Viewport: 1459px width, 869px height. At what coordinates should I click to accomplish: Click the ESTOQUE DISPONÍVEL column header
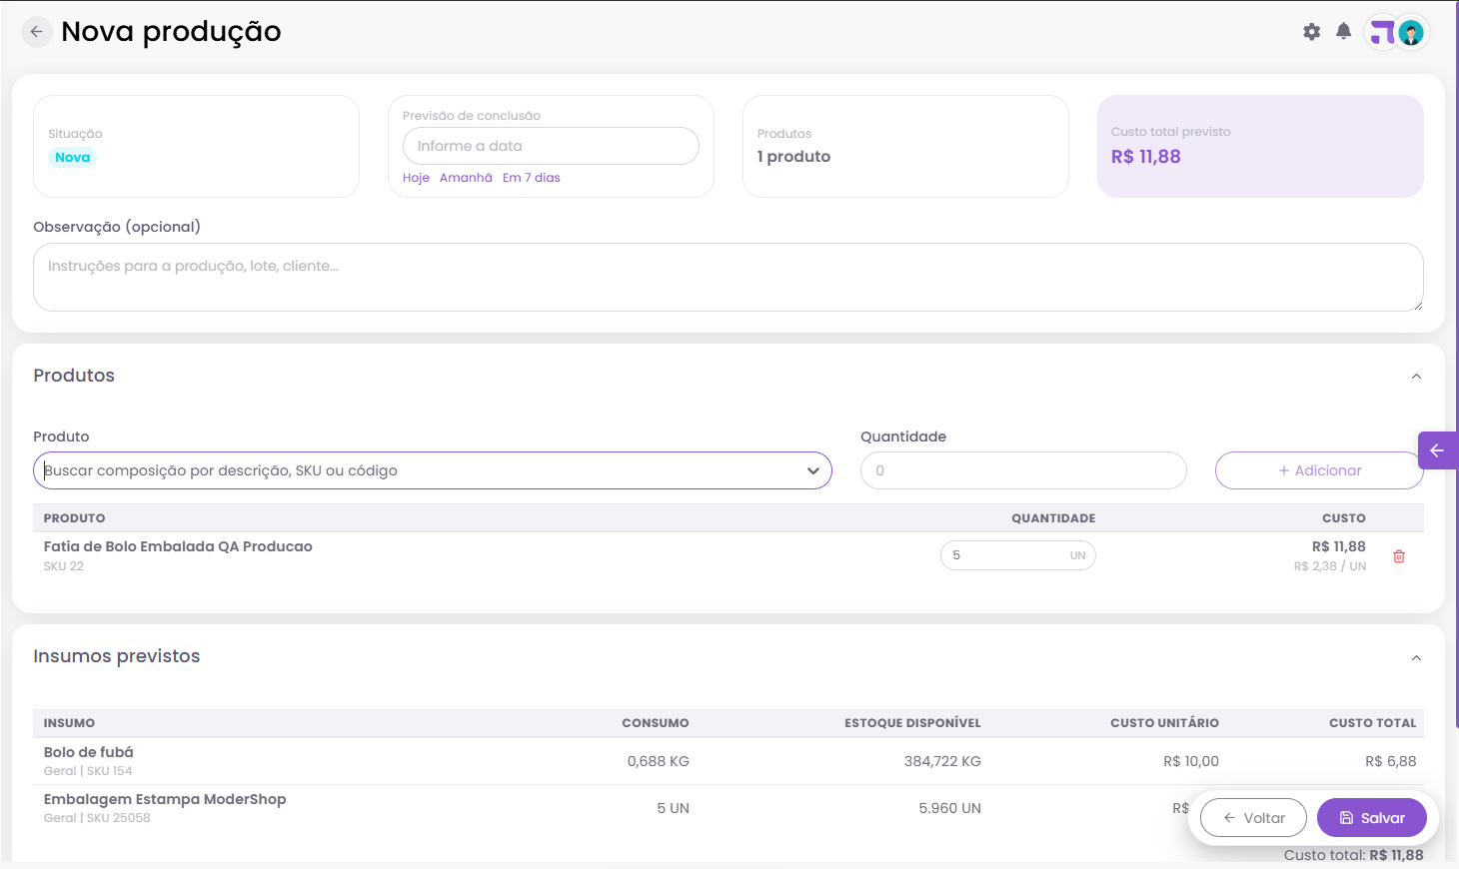(x=913, y=723)
